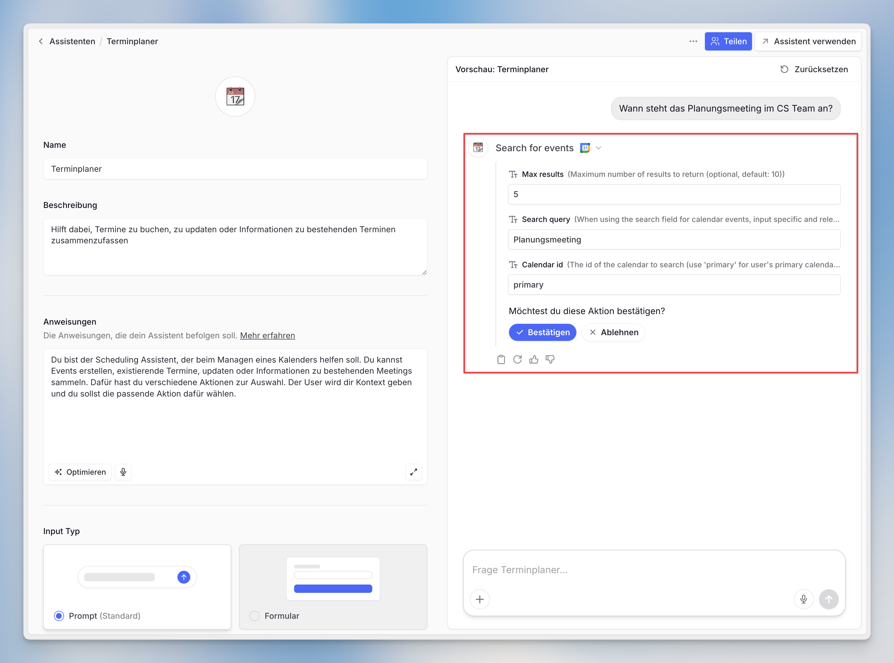The width and height of the screenshot is (894, 663).
Task: Select the Prompt (Standard) radio option
Action: tap(59, 616)
